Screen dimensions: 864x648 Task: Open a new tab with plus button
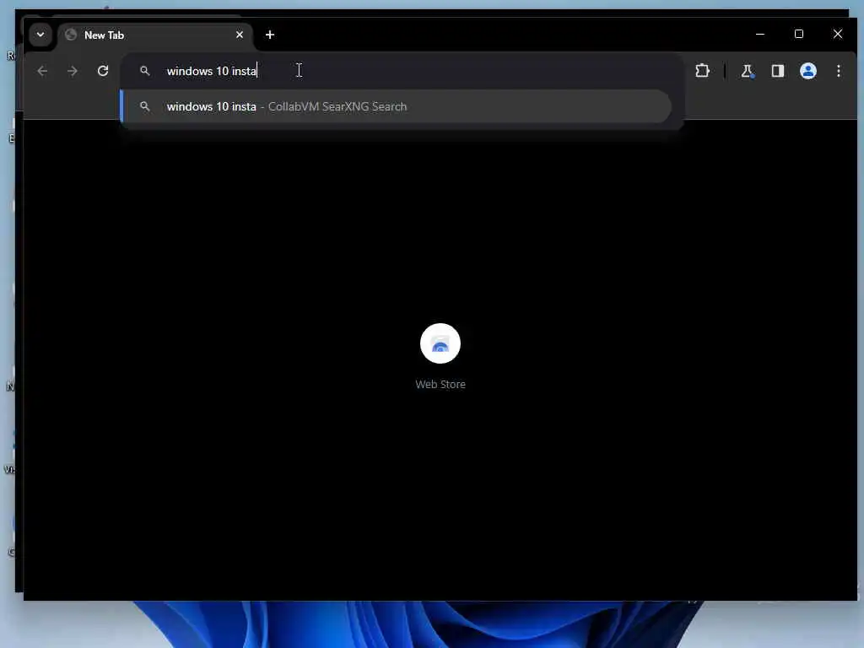[x=269, y=35]
